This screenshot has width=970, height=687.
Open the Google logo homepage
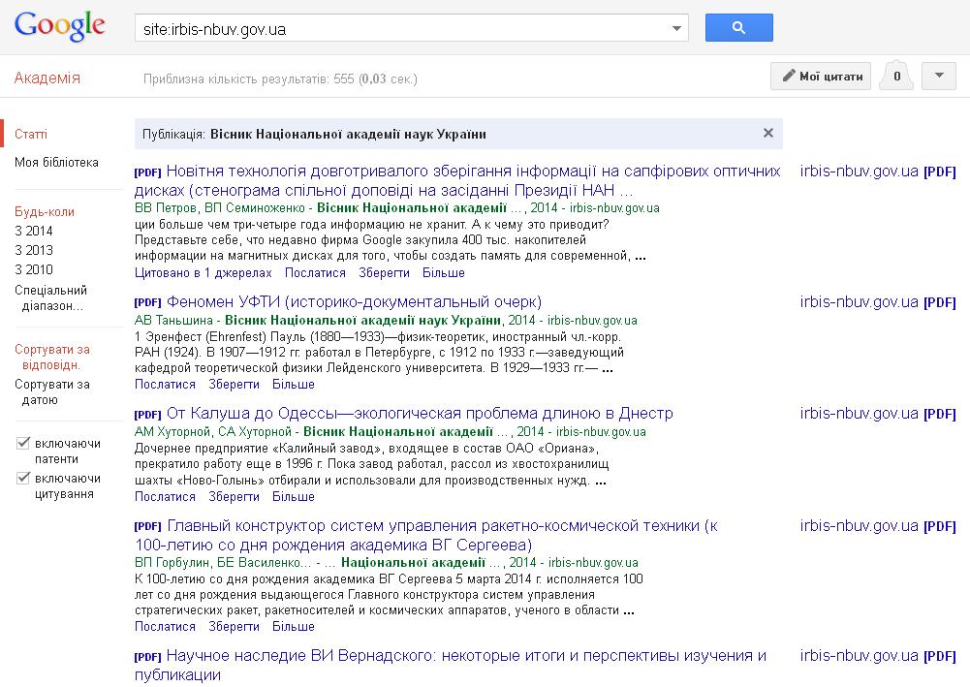(59, 27)
